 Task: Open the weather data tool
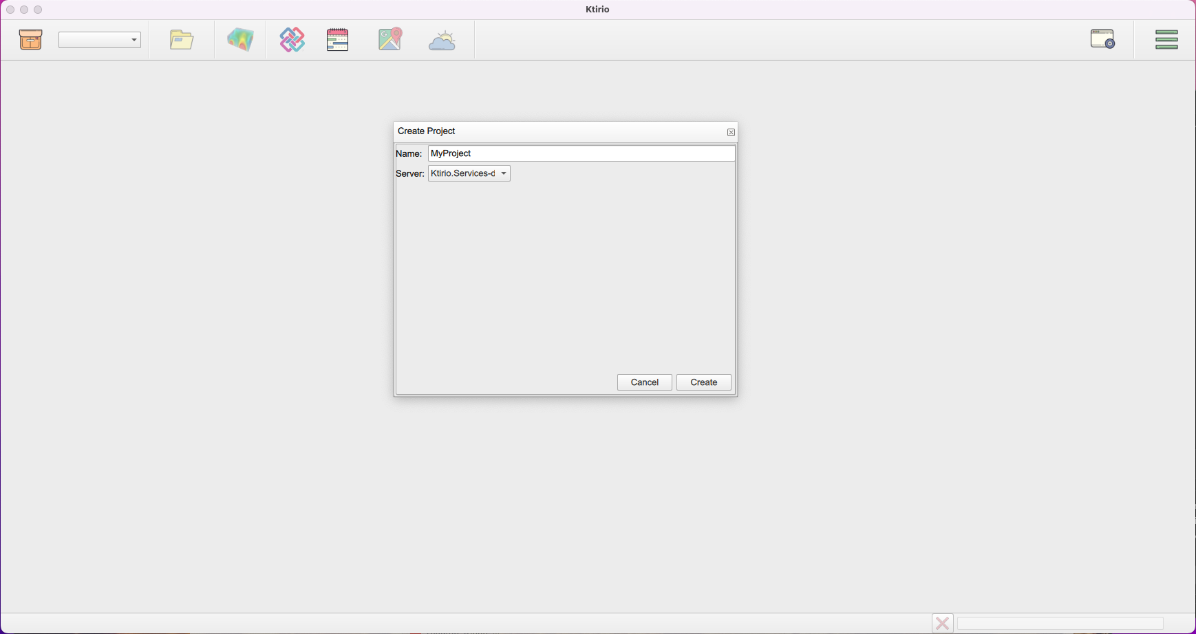(441, 40)
